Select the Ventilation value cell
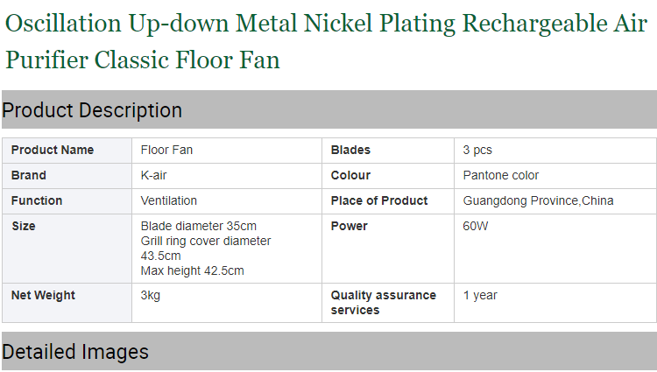The width and height of the screenshot is (657, 372). click(227, 201)
